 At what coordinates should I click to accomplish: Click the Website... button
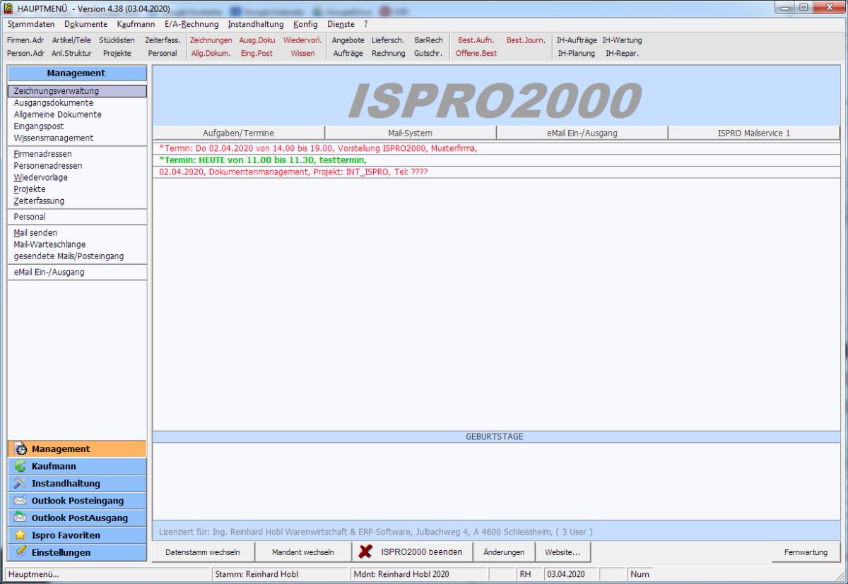tap(563, 552)
